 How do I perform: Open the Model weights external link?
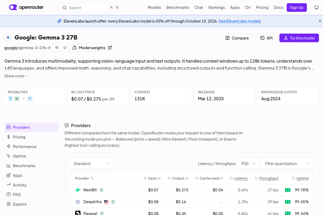(x=92, y=48)
